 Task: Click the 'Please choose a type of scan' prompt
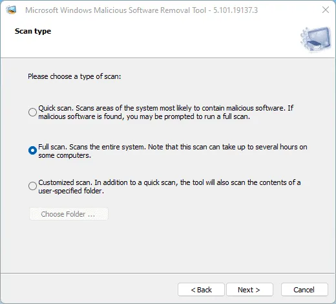(74, 76)
